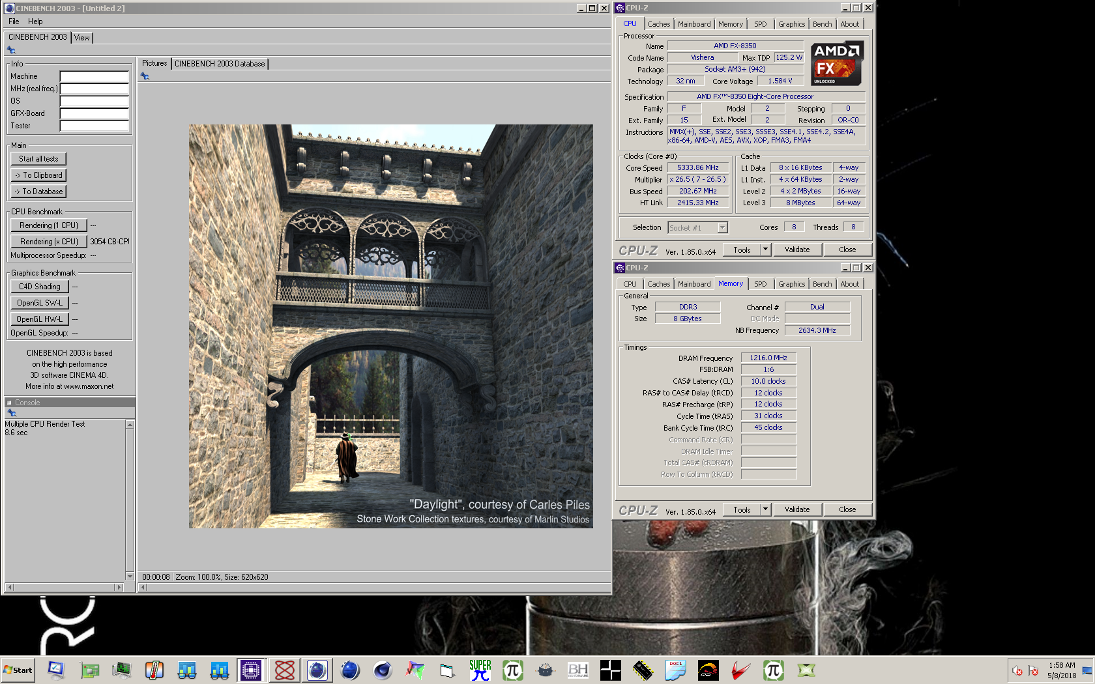
Task: Open the thermometer temperature taskbar icon
Action: tap(154, 670)
